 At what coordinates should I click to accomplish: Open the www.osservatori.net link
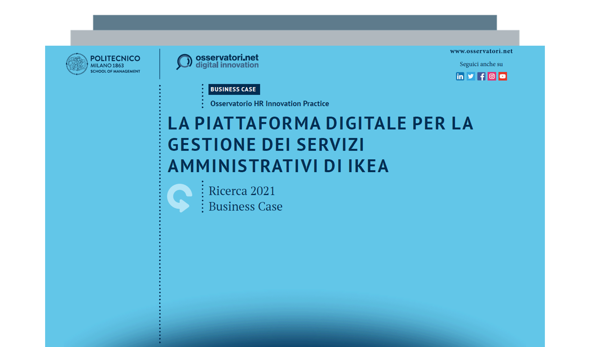coord(481,51)
